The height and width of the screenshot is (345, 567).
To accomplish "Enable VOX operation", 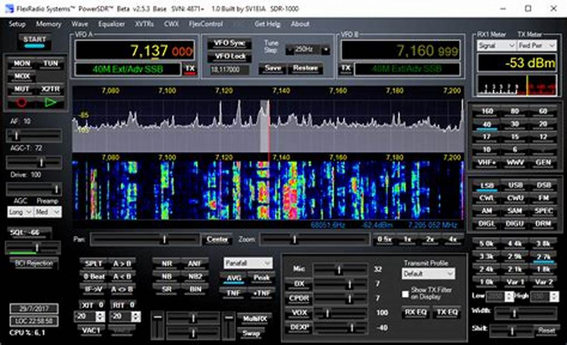I will pyautogui.click(x=300, y=313).
